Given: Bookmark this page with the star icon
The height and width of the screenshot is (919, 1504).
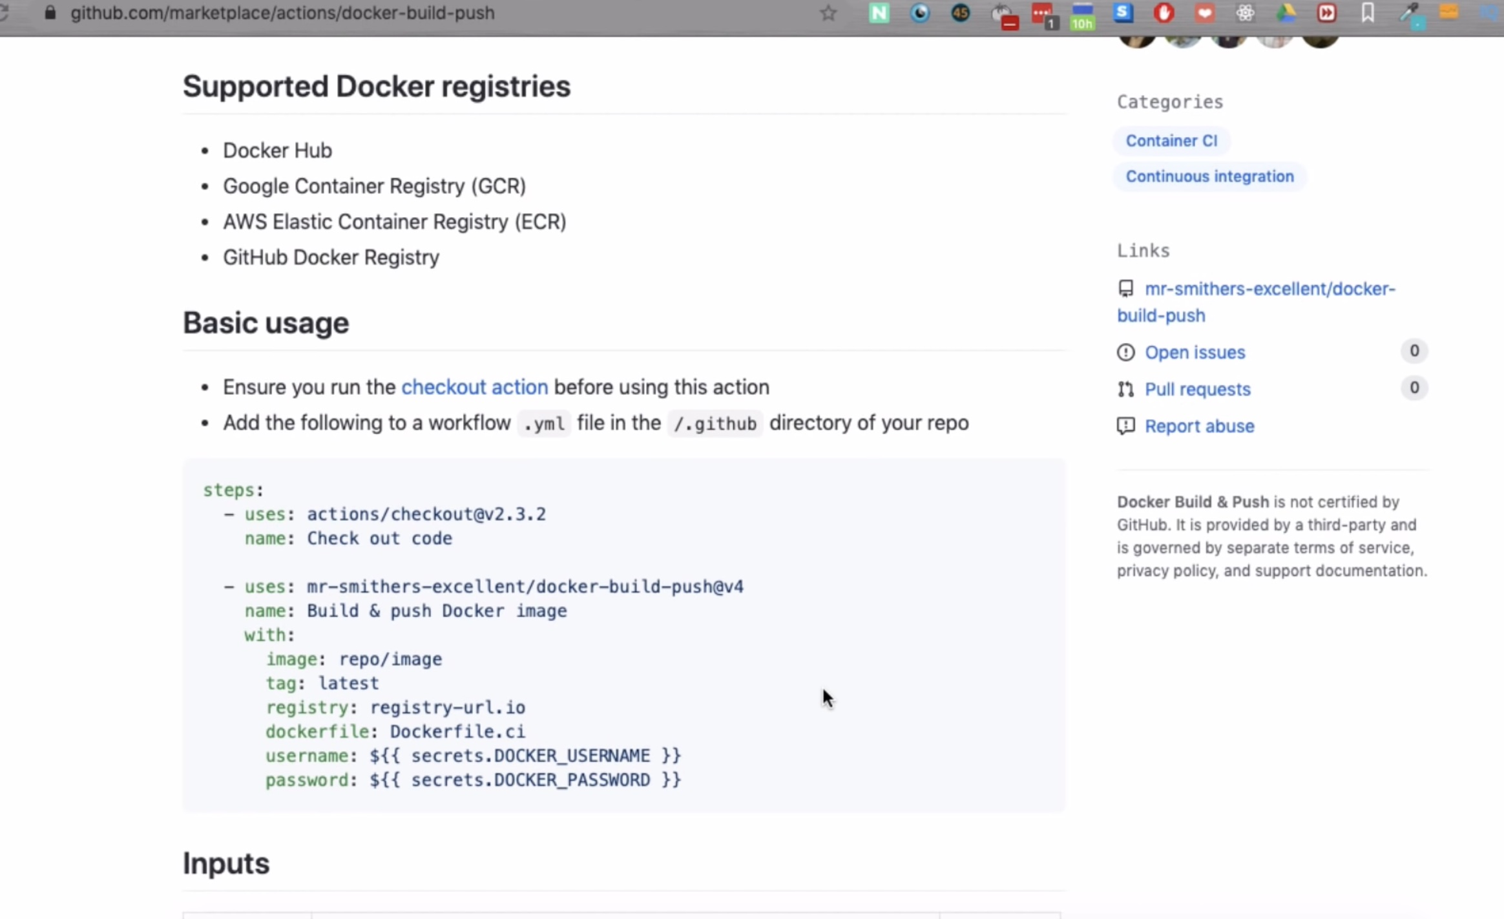Looking at the screenshot, I should tap(828, 13).
